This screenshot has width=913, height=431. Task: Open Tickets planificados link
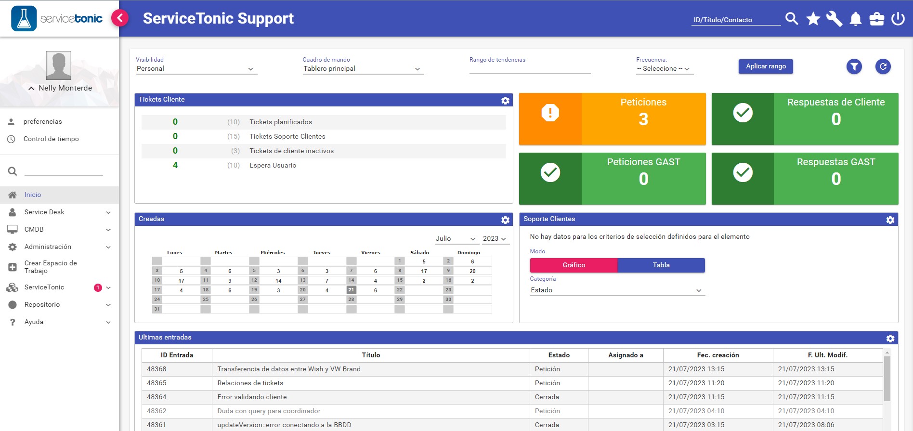tap(281, 122)
